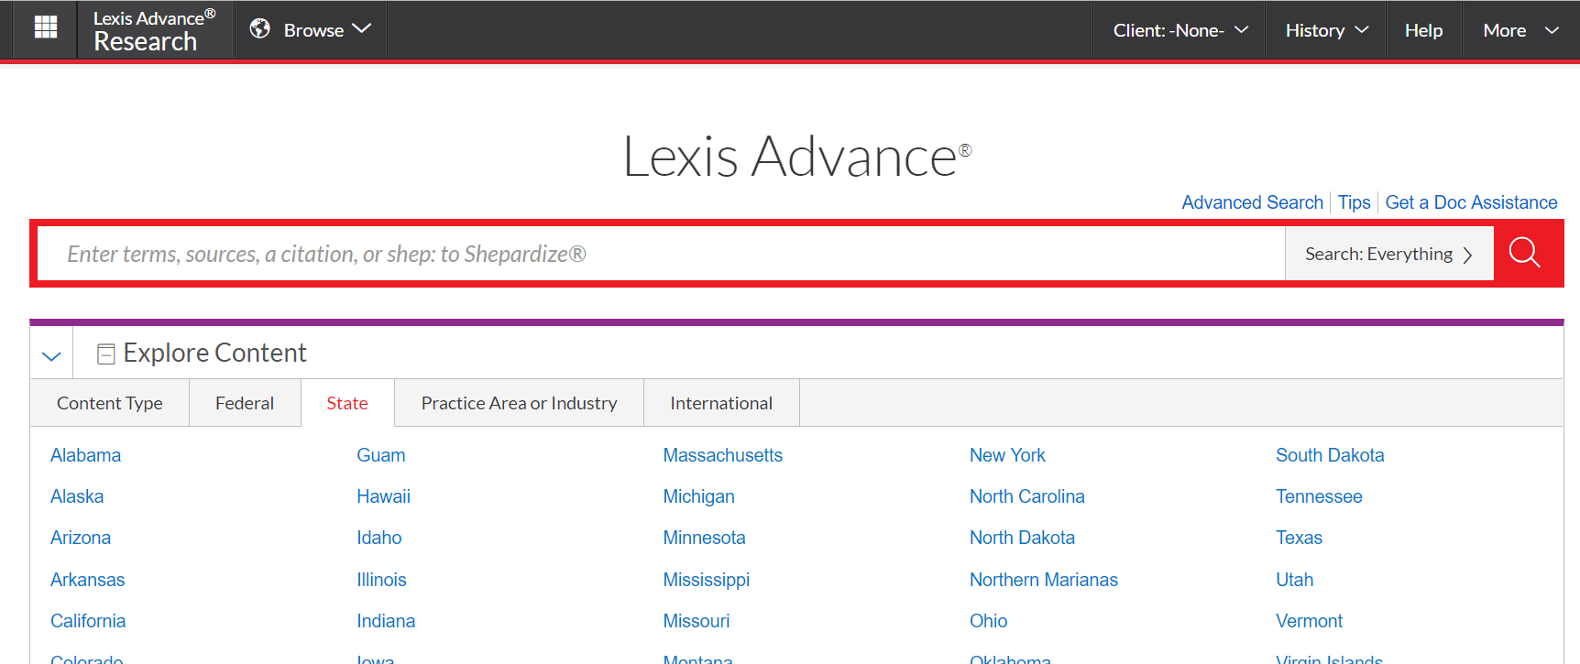Select Alabama from the state list

pyautogui.click(x=85, y=455)
